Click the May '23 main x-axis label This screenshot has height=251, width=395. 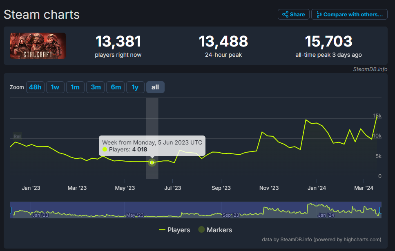pyautogui.click(x=125, y=188)
